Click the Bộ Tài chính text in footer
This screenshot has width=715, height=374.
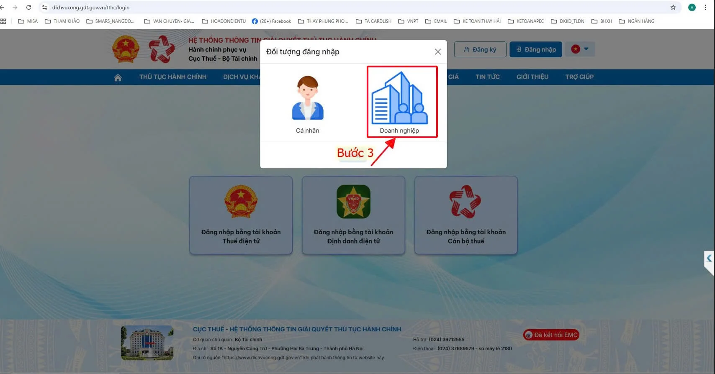248,340
